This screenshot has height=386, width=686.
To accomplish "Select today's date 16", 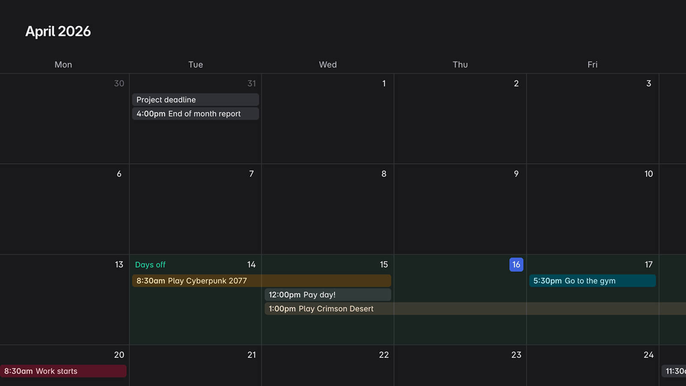I will [516, 265].
